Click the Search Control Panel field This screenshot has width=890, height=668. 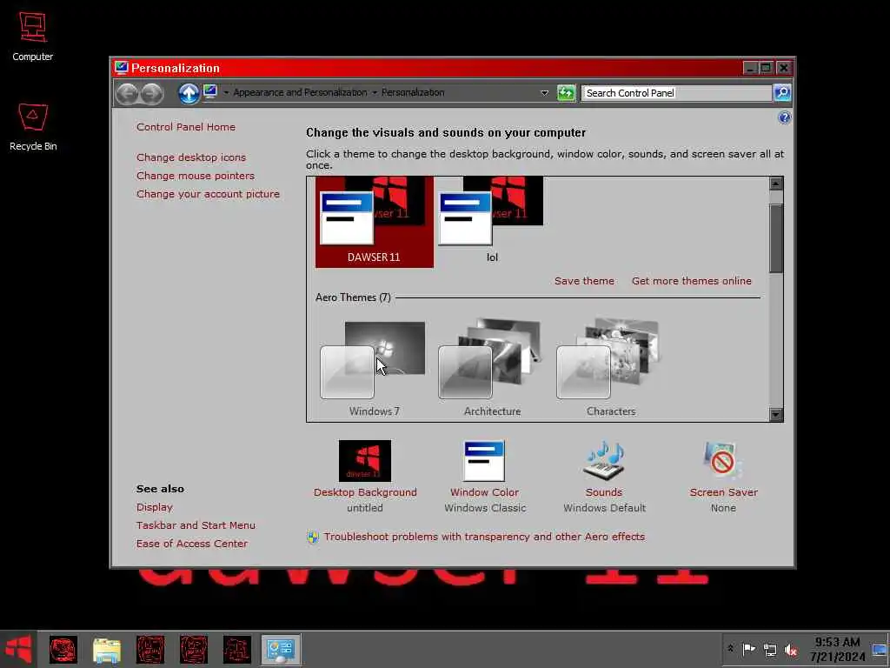(676, 92)
